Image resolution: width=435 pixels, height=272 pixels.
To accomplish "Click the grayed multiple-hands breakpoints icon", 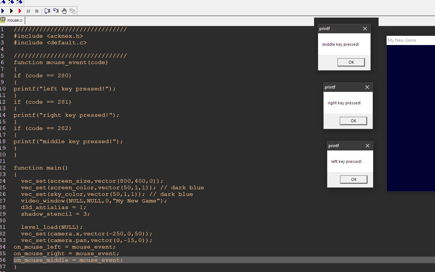I will (73, 11).
